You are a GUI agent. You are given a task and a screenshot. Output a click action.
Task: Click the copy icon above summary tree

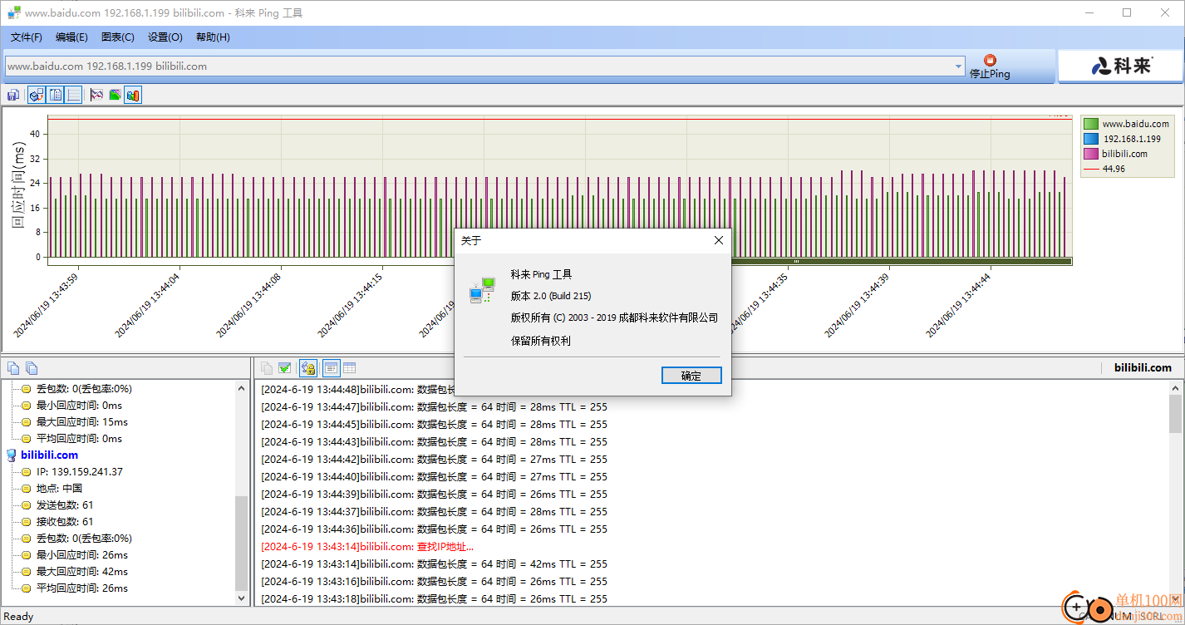pos(13,367)
